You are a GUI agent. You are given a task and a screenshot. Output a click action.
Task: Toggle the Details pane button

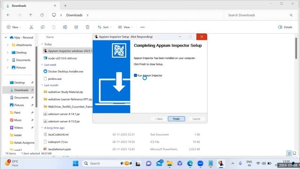coord(285,27)
